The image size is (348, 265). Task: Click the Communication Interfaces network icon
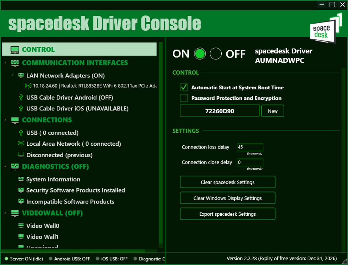click(15, 63)
